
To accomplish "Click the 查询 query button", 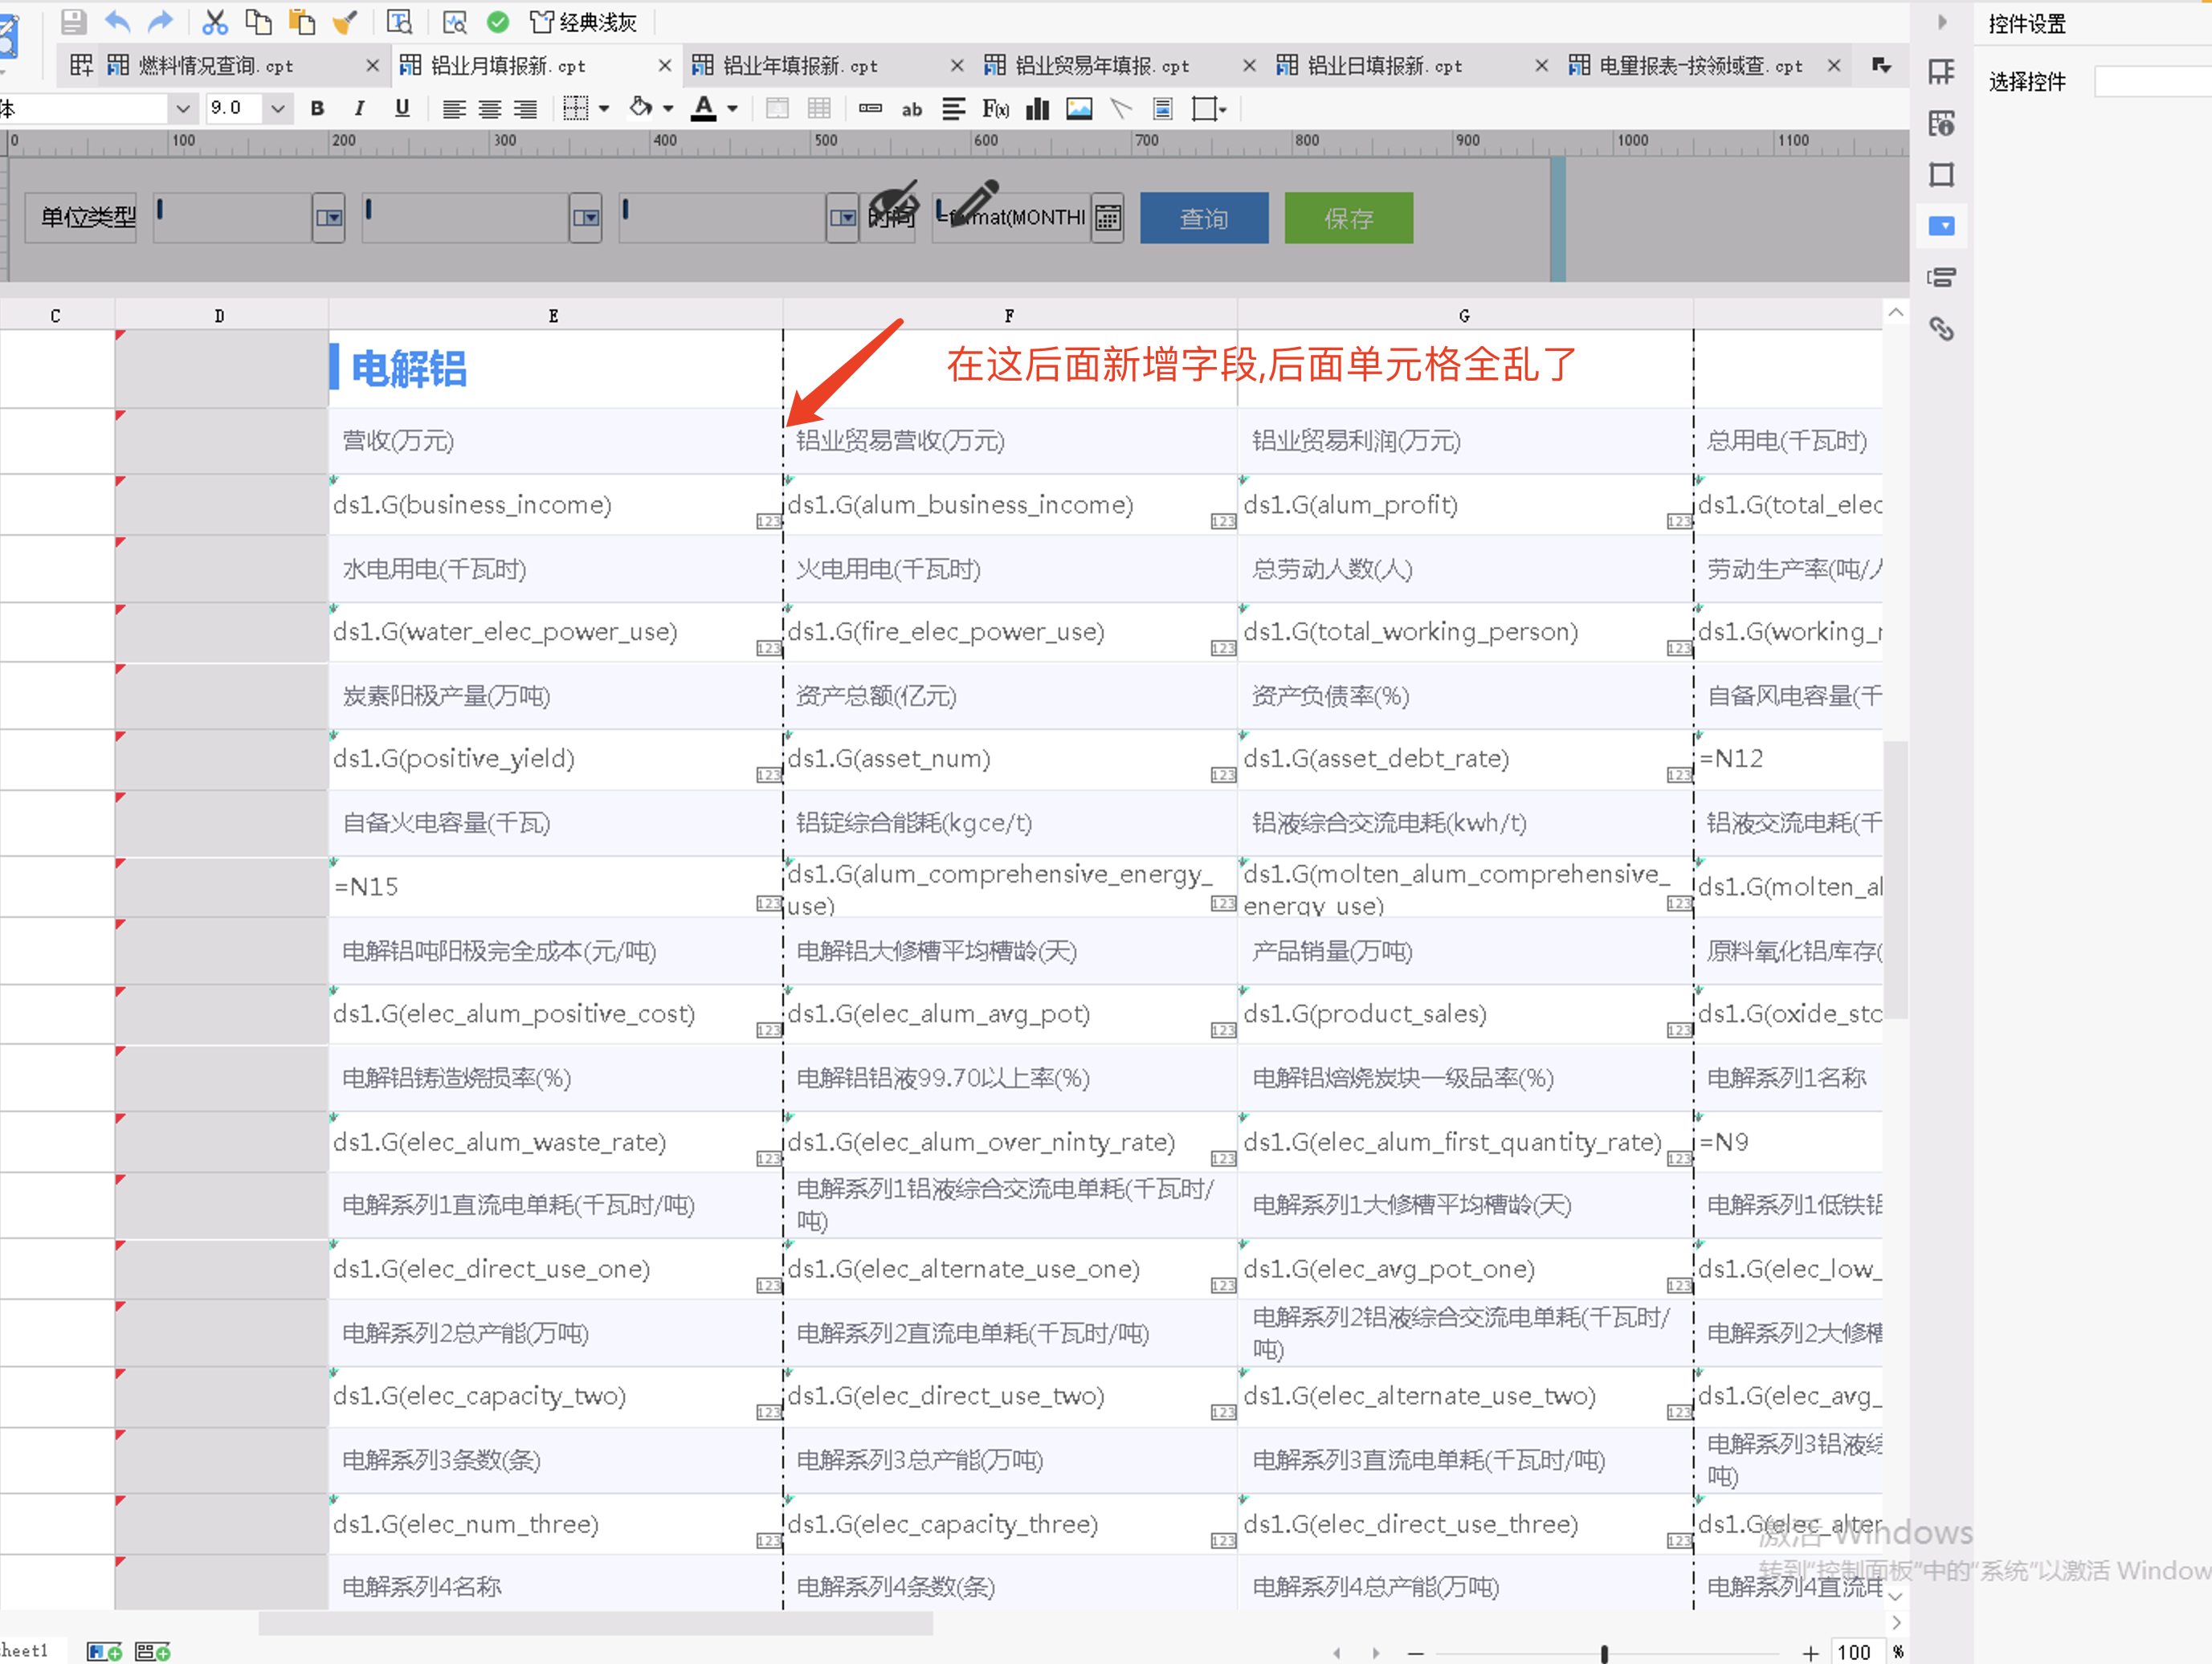I will pyautogui.click(x=1204, y=218).
